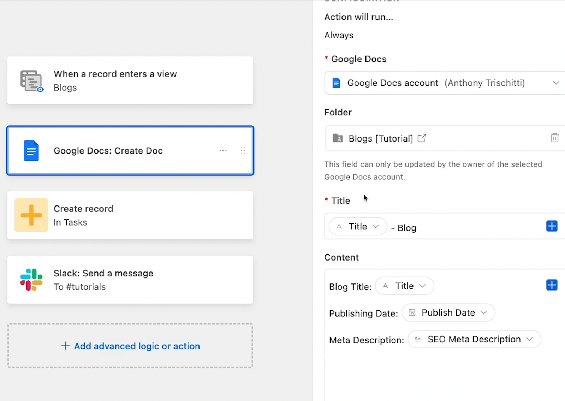This screenshot has height=401, width=565.
Task: Click the long-text icon in SEO Meta Description token
Action: click(418, 339)
